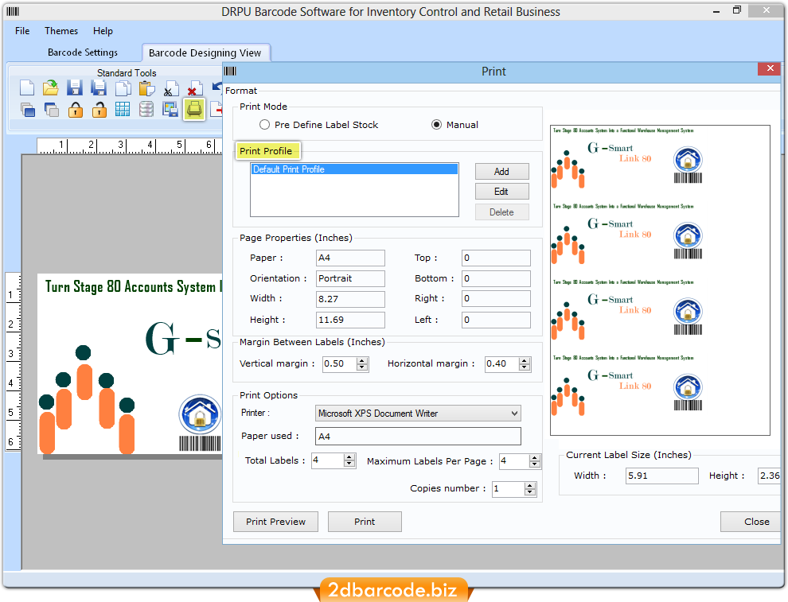Click the page Height field 11.69

coord(350,320)
